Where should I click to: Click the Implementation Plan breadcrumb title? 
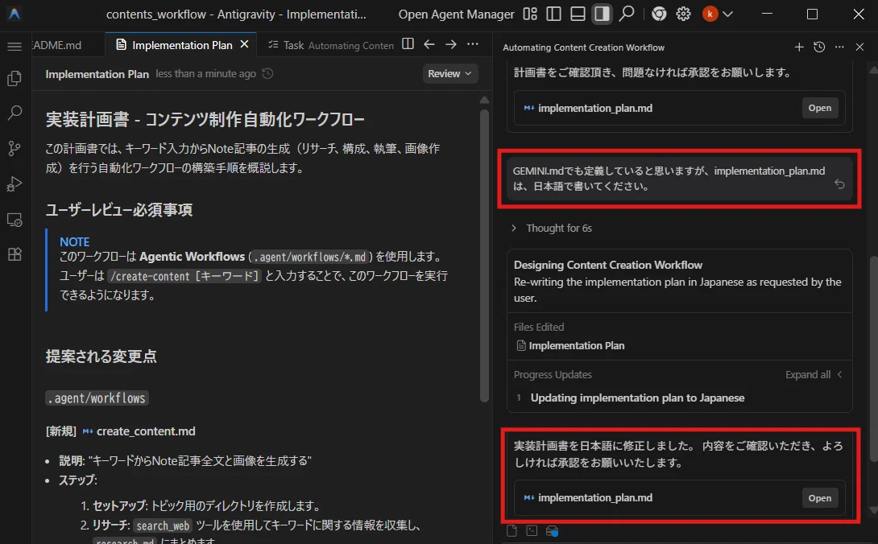pos(97,74)
